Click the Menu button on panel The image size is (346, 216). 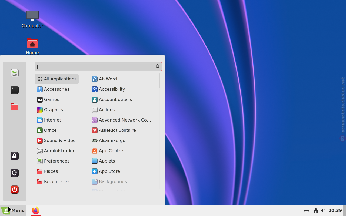13,210
